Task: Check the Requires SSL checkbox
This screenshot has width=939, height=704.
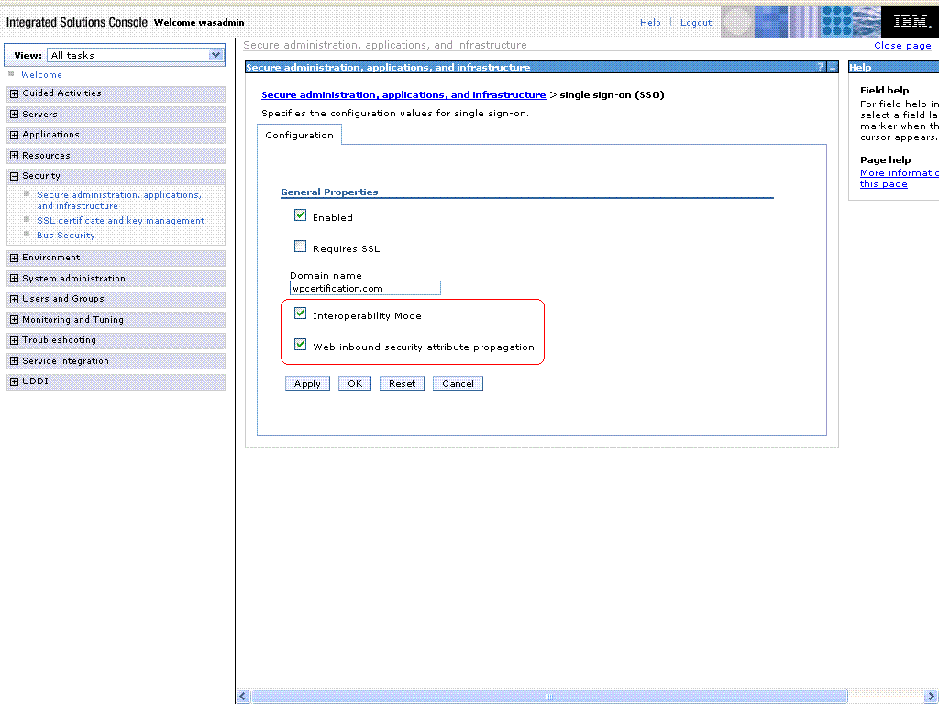Action: (x=300, y=247)
